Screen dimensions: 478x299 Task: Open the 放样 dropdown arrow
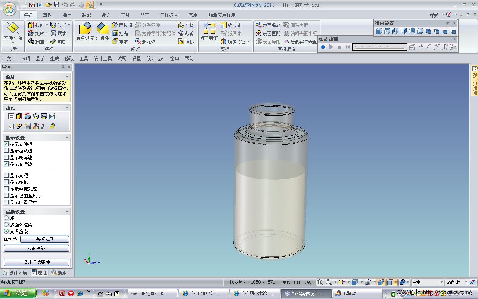[69, 25]
